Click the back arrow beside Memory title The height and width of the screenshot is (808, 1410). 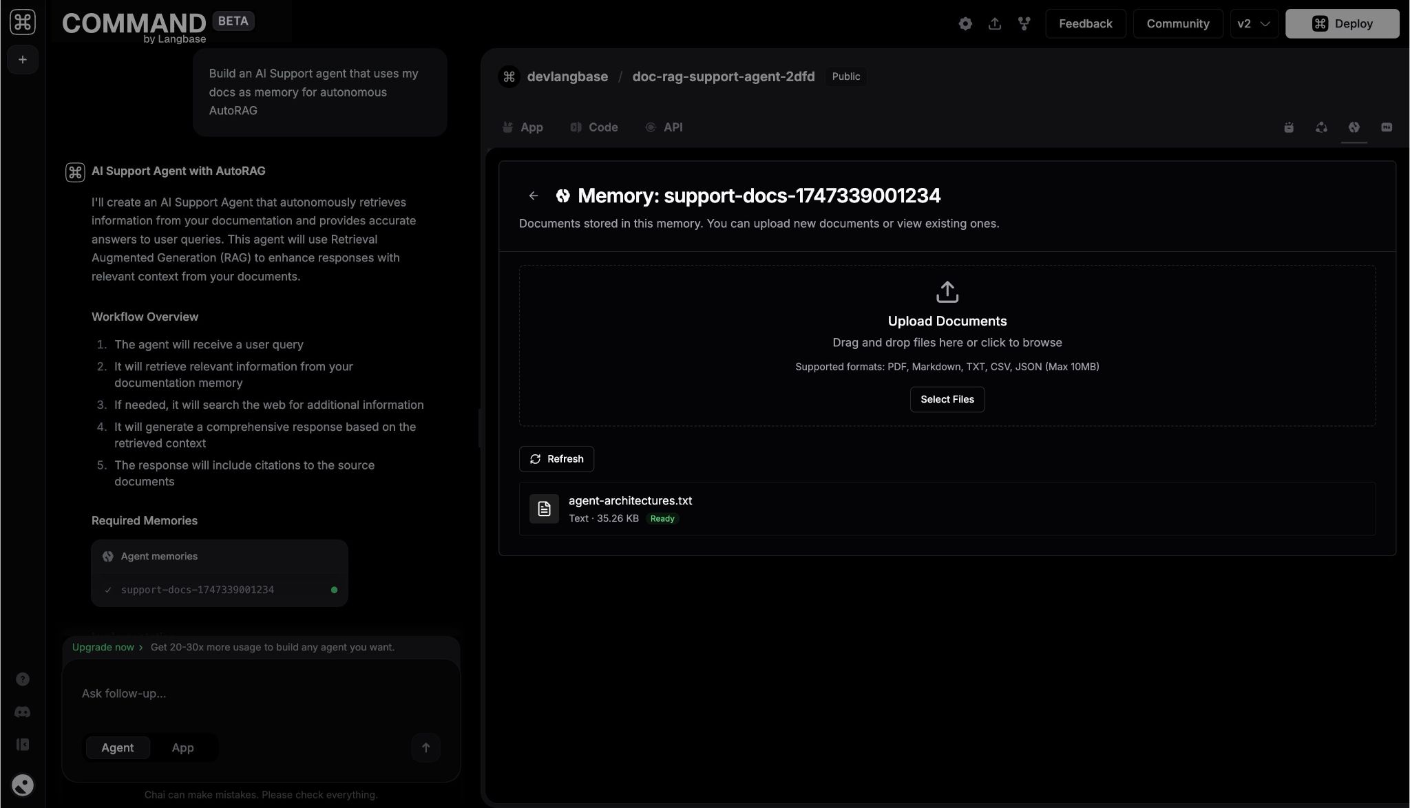pos(534,196)
